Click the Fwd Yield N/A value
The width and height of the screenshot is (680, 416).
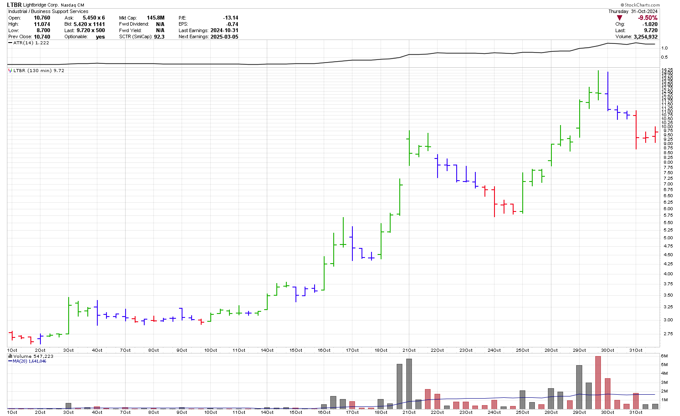click(x=160, y=30)
